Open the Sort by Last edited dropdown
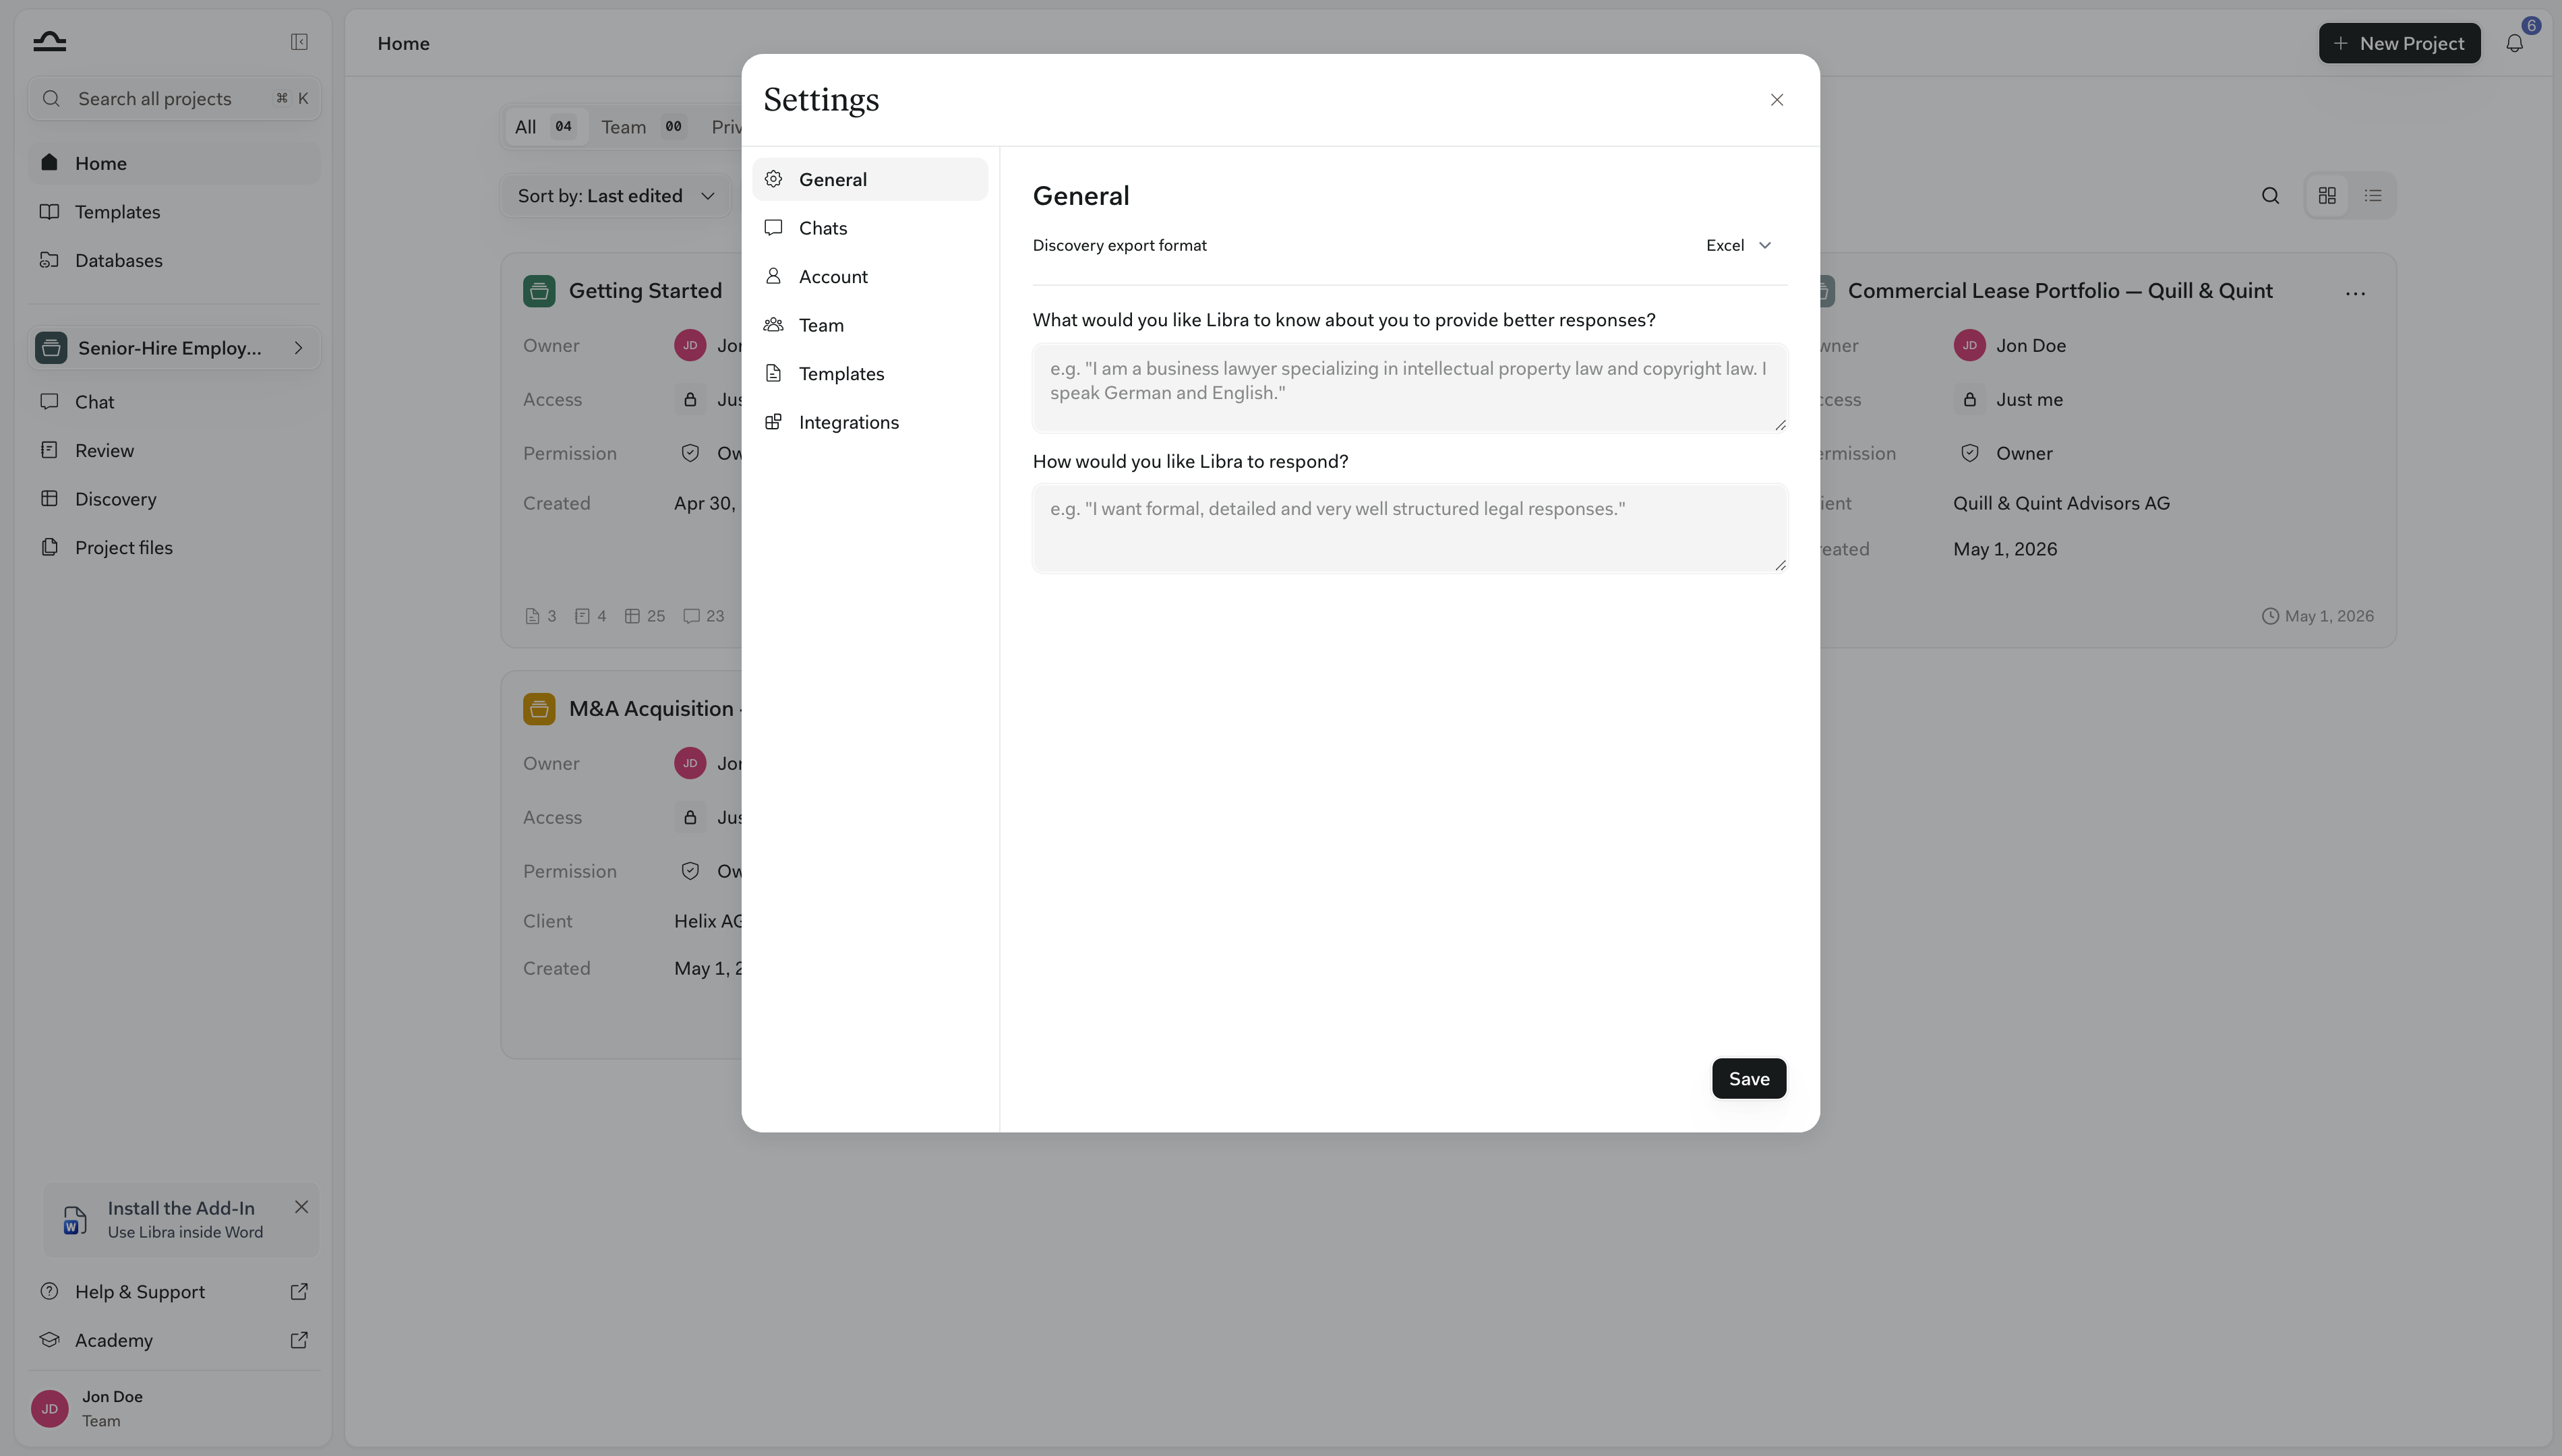2562x1456 pixels. click(x=616, y=196)
